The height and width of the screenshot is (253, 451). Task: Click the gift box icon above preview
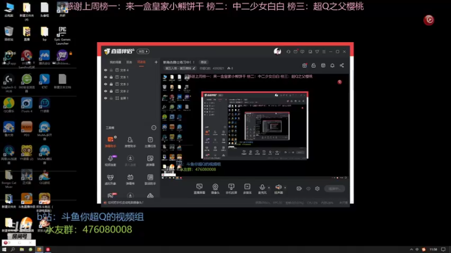click(304, 65)
